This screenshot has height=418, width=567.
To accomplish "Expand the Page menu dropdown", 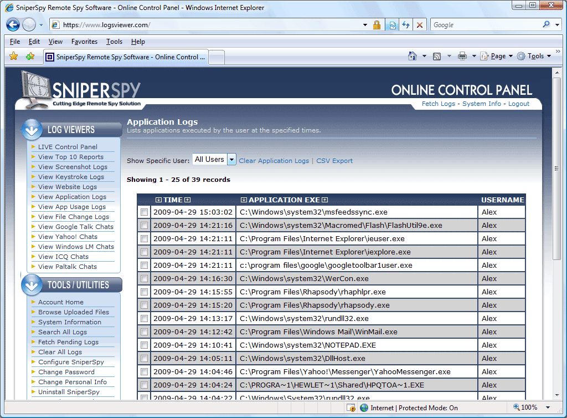I will click(497, 56).
